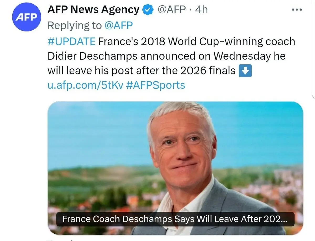
Task: Open the #UPDATE hashtag
Action: point(71,41)
